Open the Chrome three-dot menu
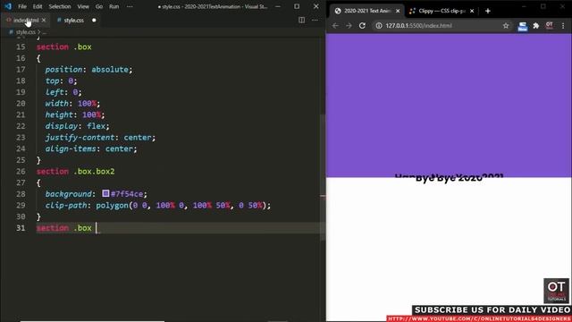Screen dimensions: 572x322 click(x=563, y=26)
